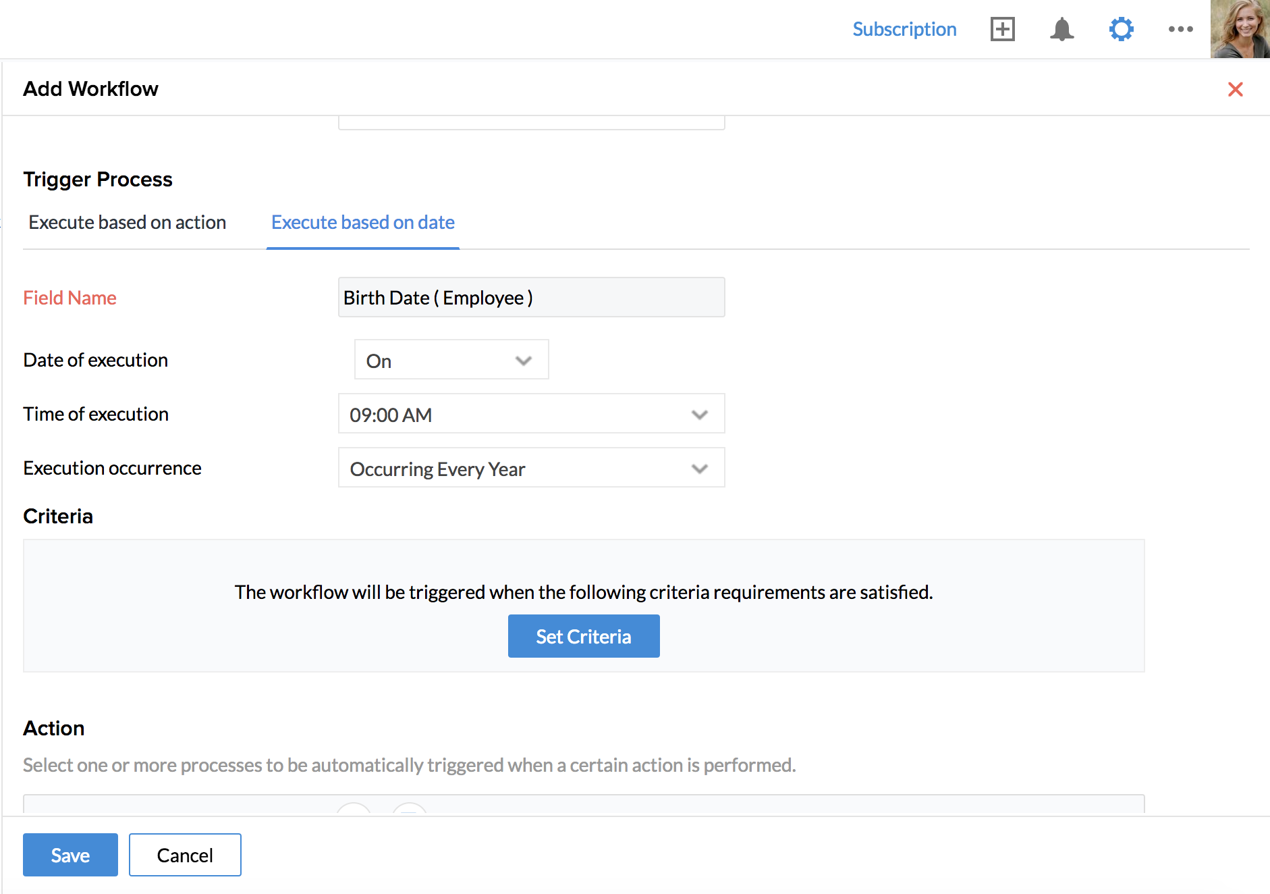Open the notifications bell

click(1061, 29)
